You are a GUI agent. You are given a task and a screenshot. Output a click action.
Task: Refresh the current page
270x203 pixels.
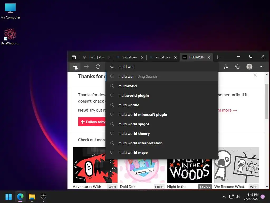tap(98, 67)
